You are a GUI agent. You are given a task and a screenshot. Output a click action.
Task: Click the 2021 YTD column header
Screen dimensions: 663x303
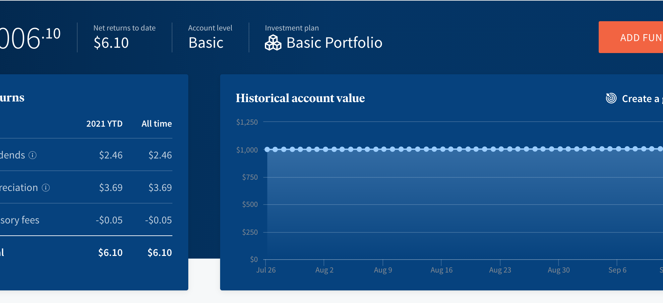pyautogui.click(x=104, y=124)
